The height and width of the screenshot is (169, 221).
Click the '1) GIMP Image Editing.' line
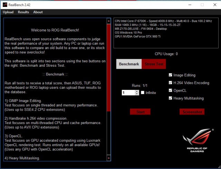tap(23, 101)
